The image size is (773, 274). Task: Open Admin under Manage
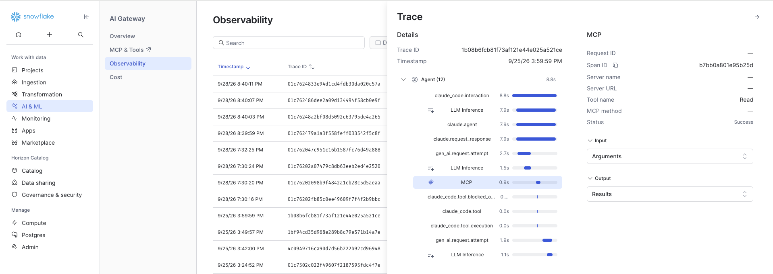click(50, 247)
